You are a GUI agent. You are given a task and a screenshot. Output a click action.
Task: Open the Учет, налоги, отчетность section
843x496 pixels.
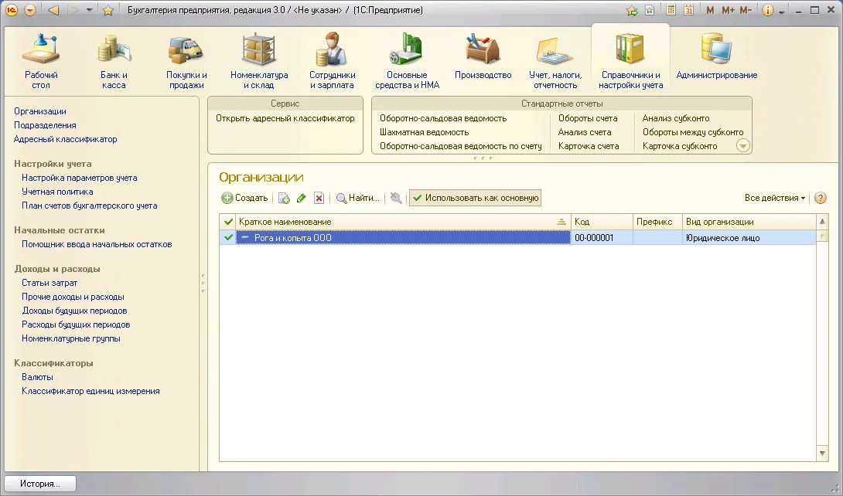[x=555, y=61]
